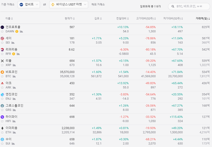The image size is (212, 147).
Task: Sort table by 고가대비(52주) column
Action: [146, 18]
